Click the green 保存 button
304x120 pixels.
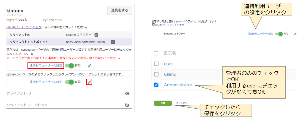tap(163, 103)
